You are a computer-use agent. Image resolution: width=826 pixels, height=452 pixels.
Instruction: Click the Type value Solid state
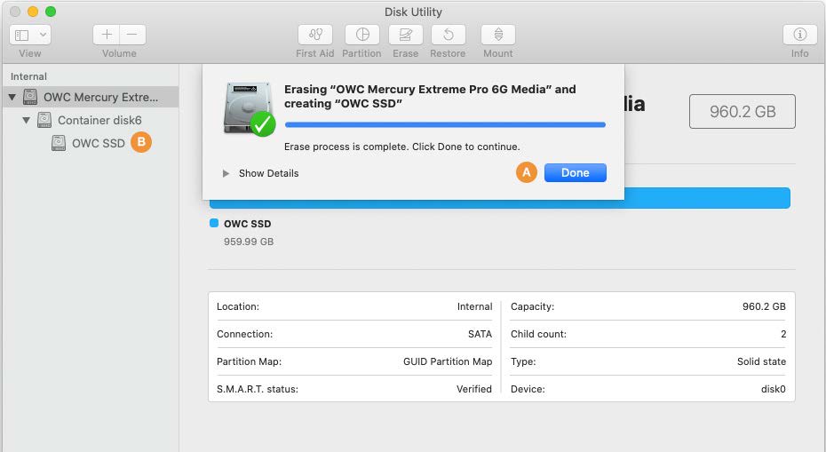761,361
